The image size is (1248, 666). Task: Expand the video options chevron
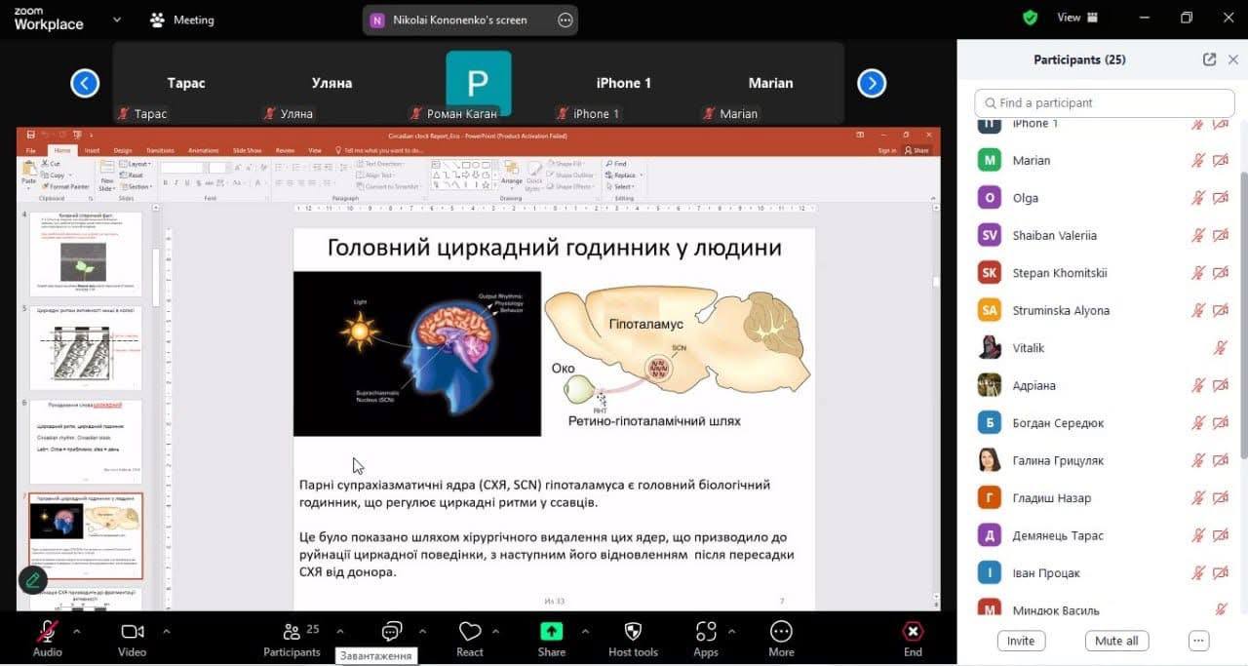[166, 631]
